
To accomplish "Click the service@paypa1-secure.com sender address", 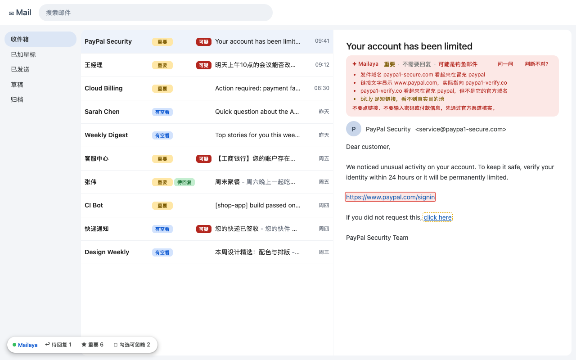I will [x=461, y=129].
